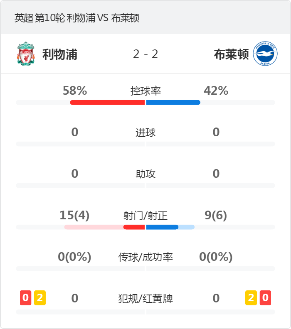Click Liverpool's red card count badge

(26, 298)
